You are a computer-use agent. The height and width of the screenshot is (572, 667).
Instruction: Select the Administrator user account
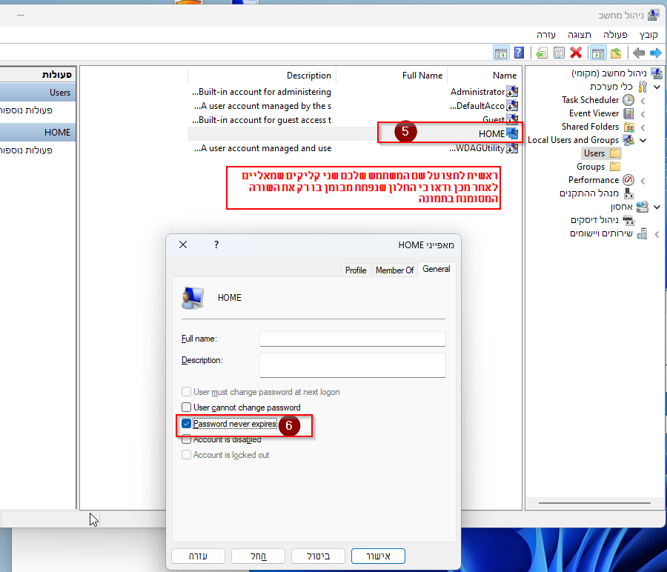point(477,92)
